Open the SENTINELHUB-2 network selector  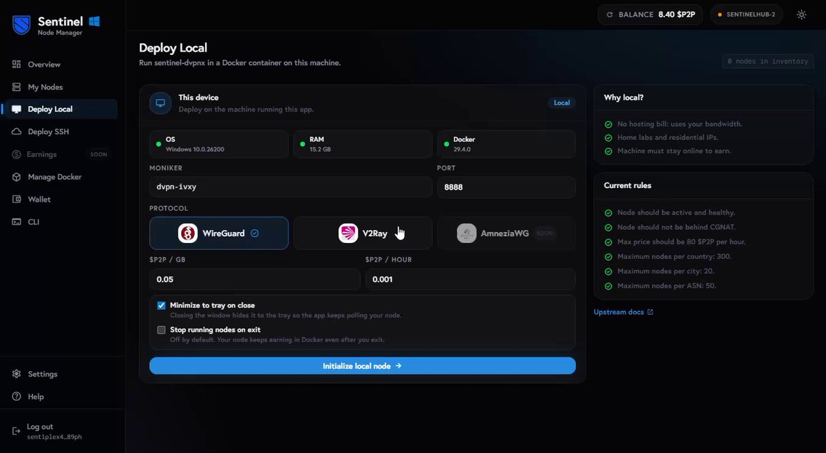[746, 14]
